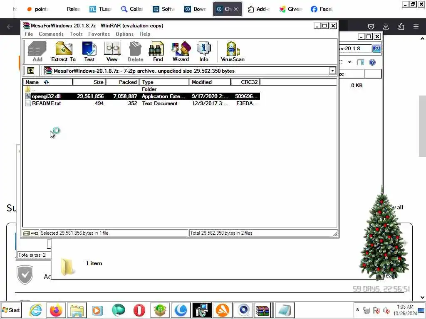This screenshot has height=319, width=426.
Task: Open Firefox from taskbar
Action: 56,310
